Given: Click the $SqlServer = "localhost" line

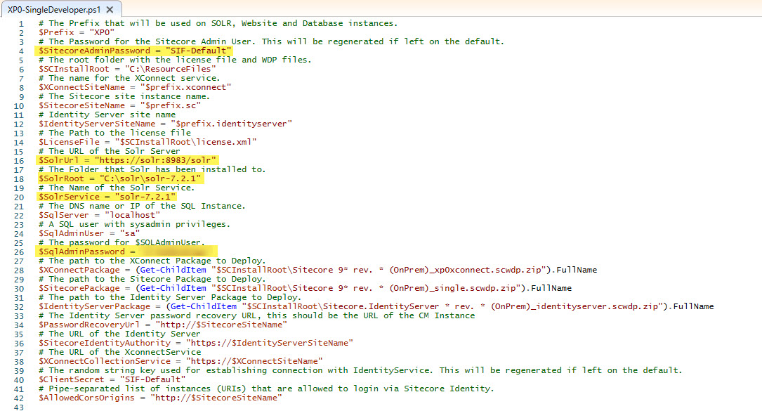Looking at the screenshot, I should [x=100, y=215].
